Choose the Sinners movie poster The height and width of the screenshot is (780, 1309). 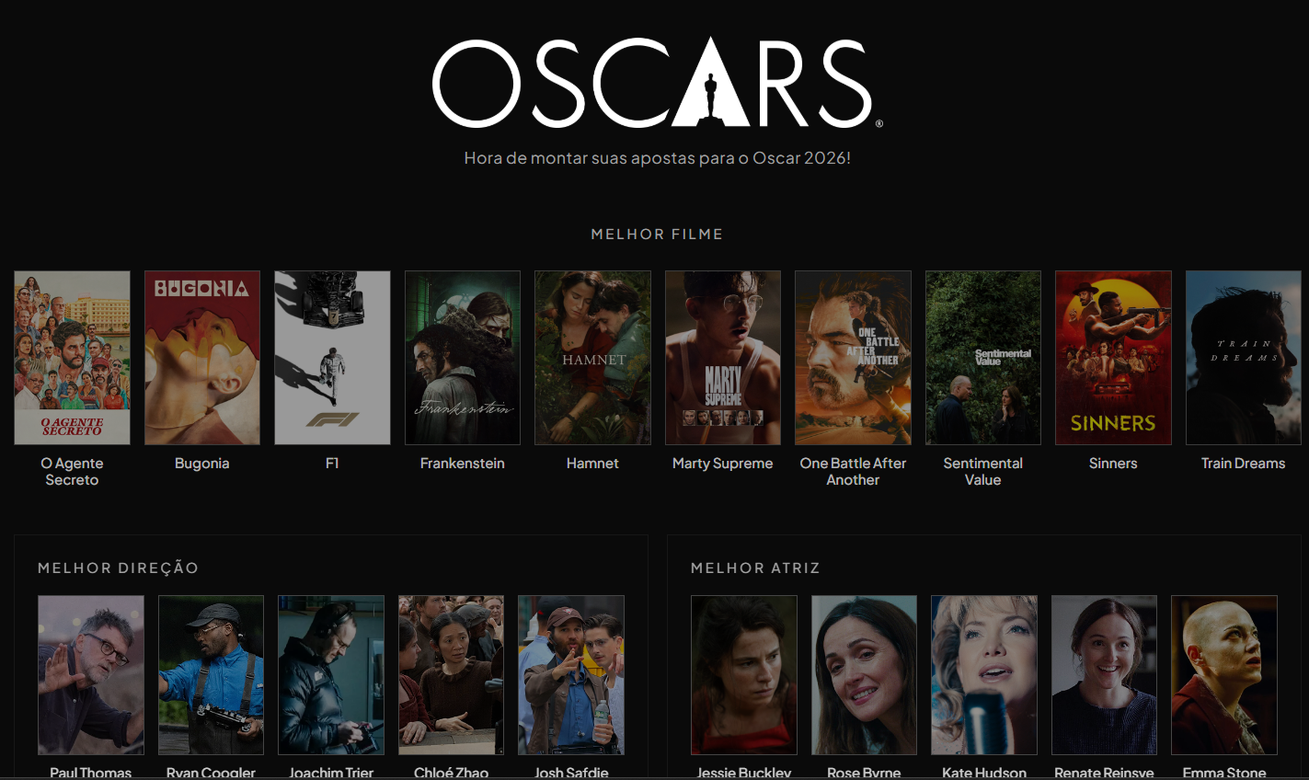tap(1113, 358)
